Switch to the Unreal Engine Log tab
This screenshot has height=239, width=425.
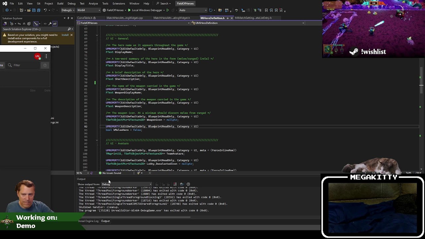88,221
